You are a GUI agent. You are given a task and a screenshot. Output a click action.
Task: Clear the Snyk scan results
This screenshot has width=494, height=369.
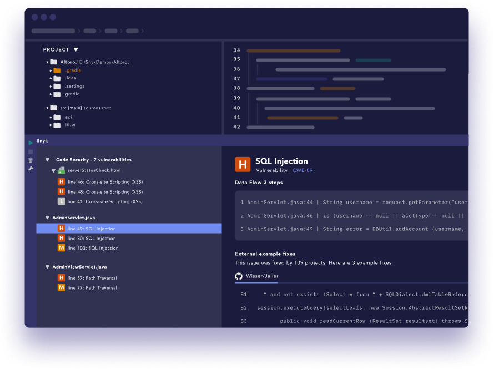[x=31, y=160]
